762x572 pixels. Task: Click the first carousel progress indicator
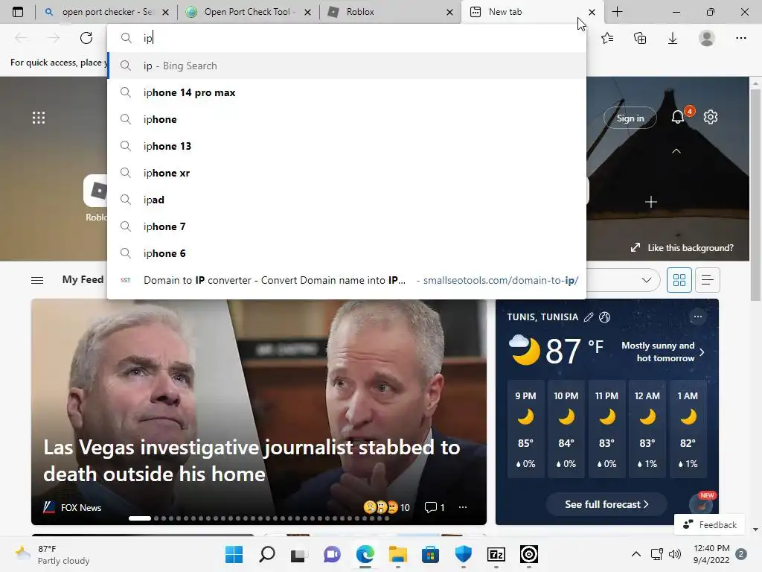pyautogui.click(x=139, y=518)
